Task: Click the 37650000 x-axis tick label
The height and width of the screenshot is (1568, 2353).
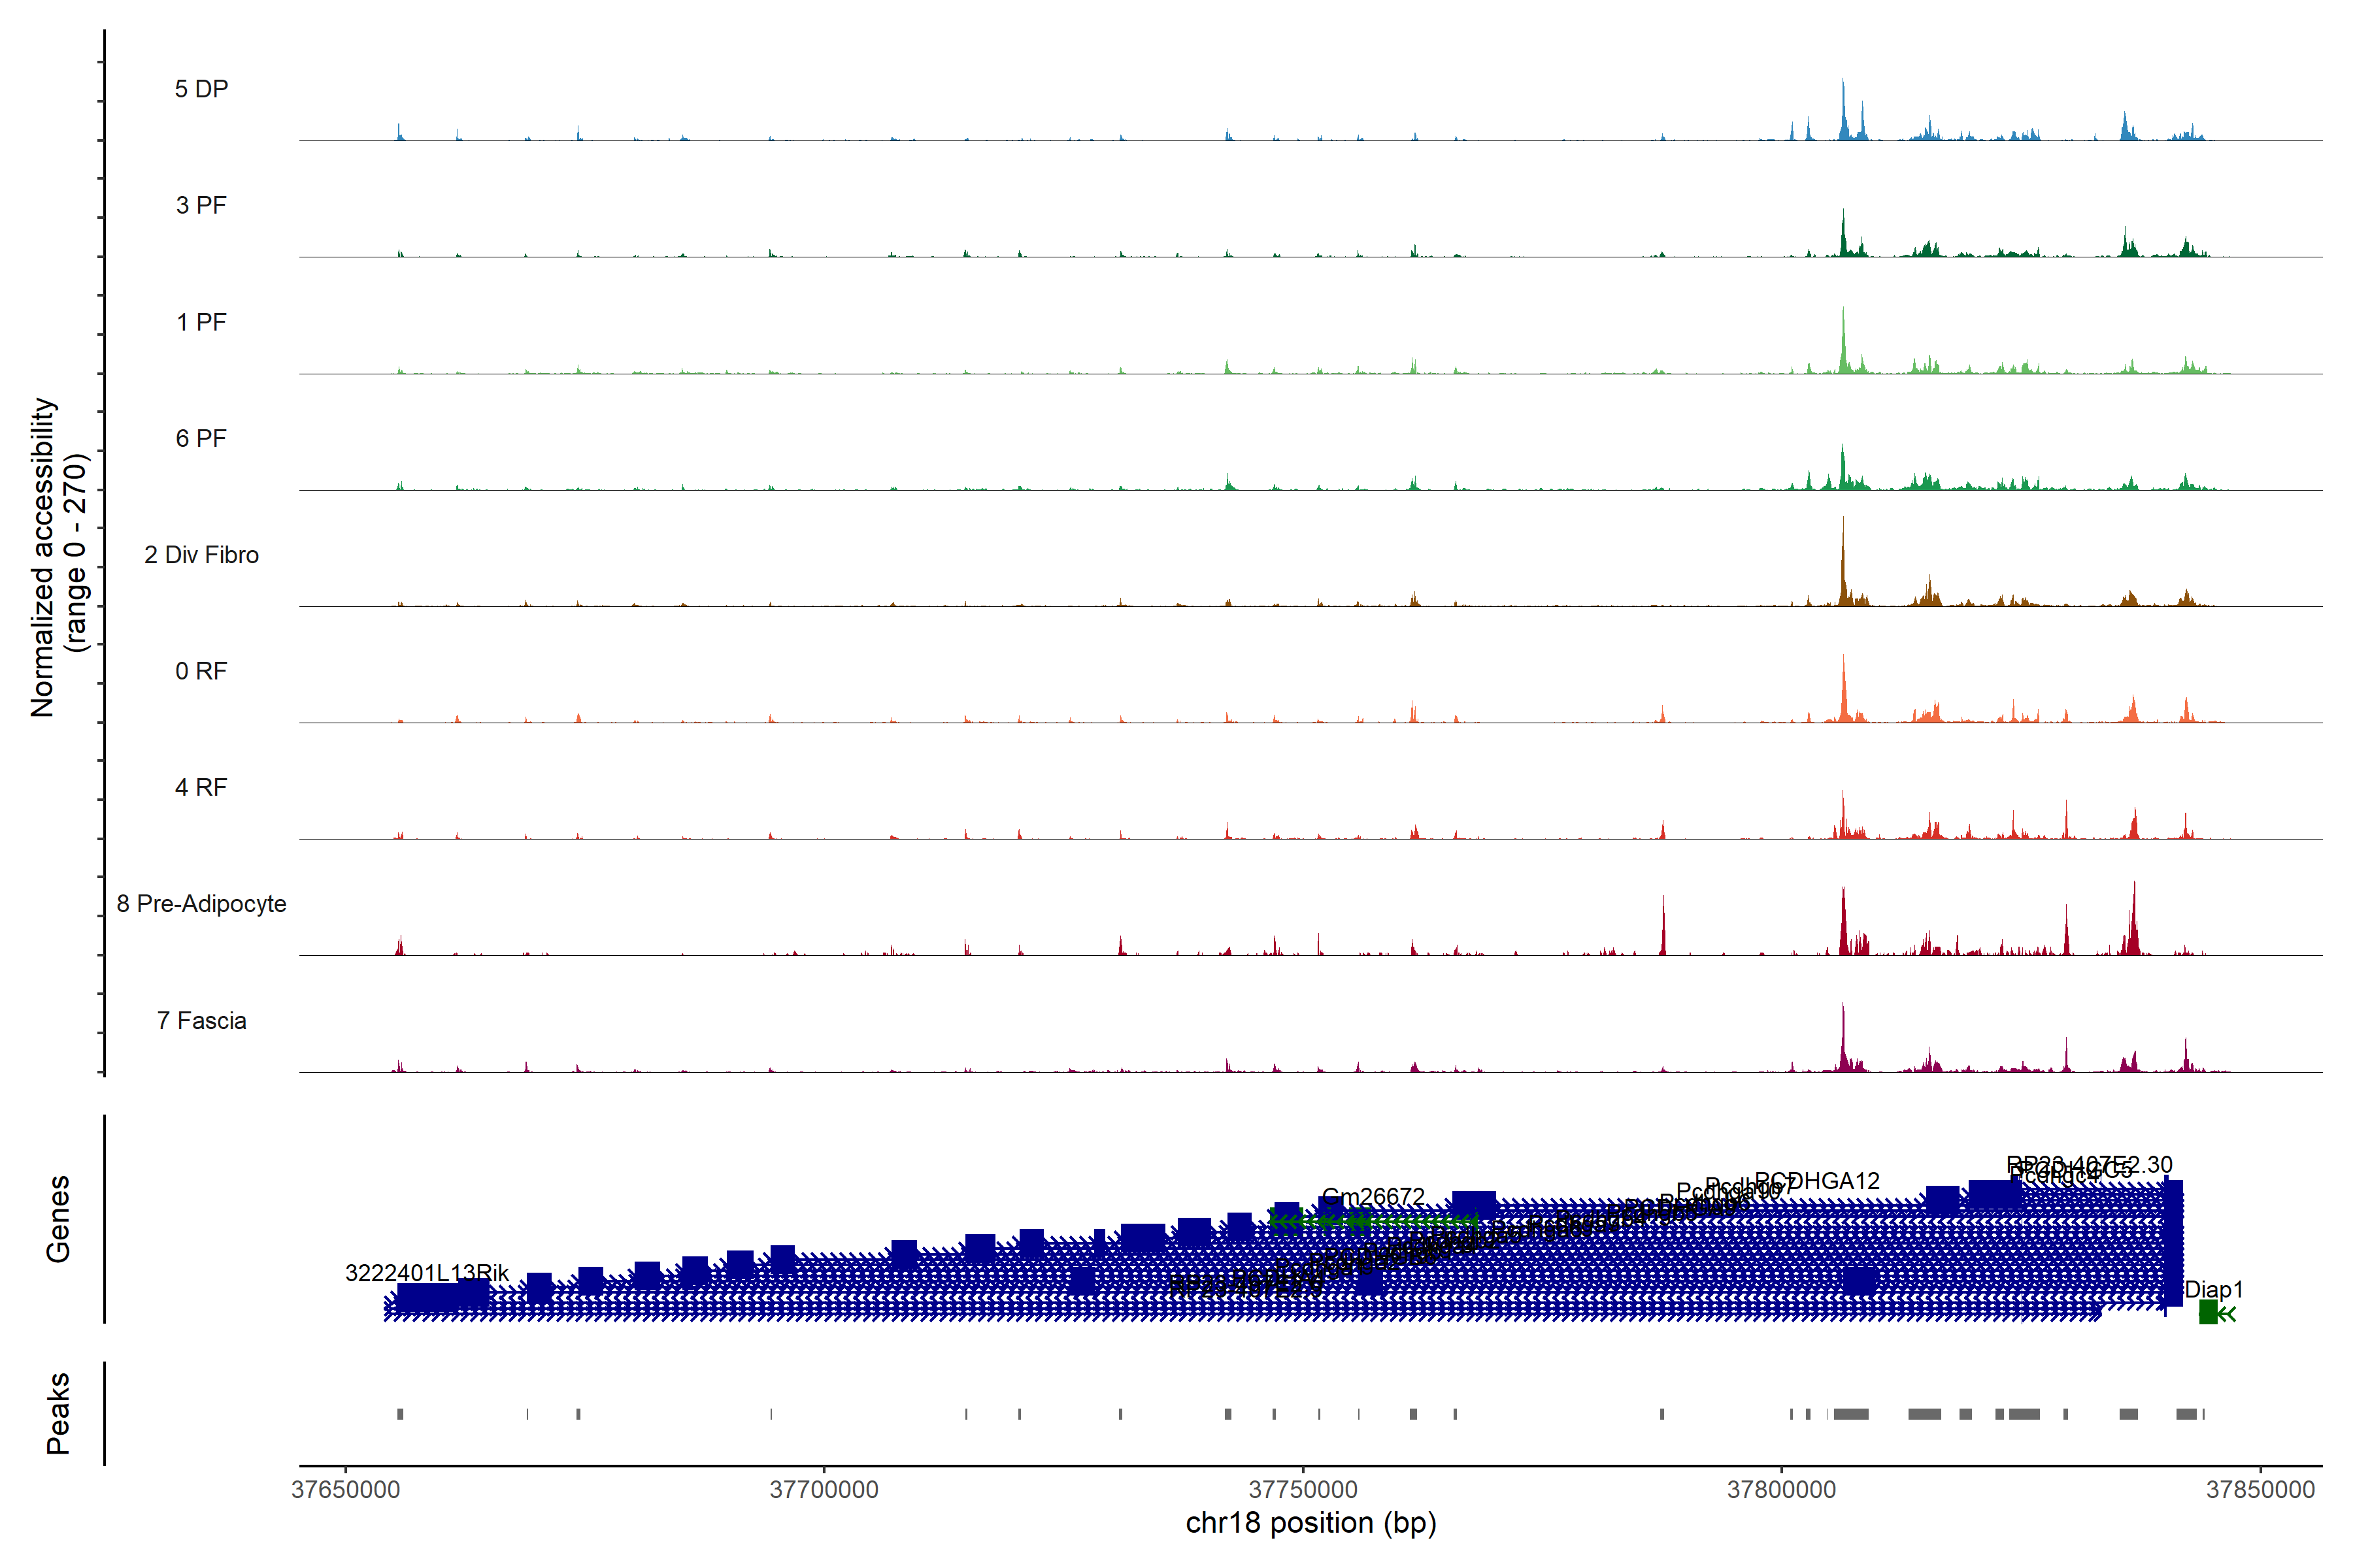Action: tap(345, 1489)
